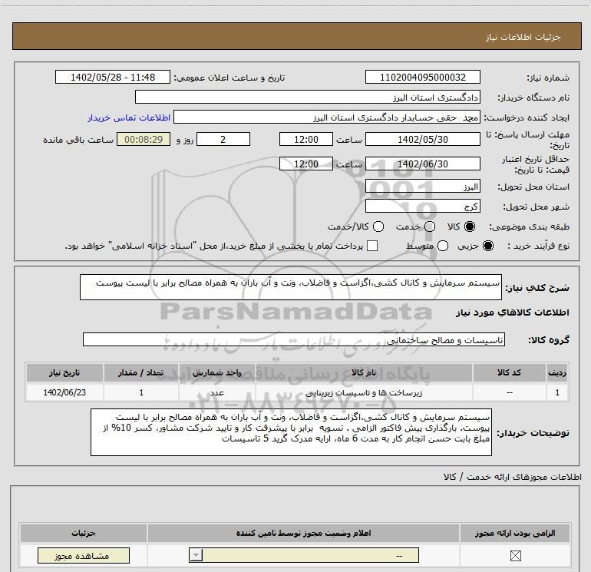Viewport: 591px width, 572px height.
Task: Click the delivery city field کرج
Action: coord(422,206)
